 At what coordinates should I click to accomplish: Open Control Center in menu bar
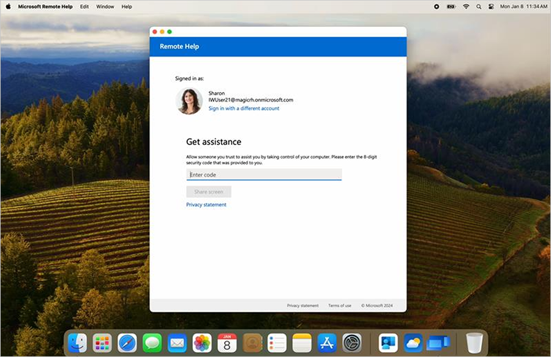click(x=491, y=6)
